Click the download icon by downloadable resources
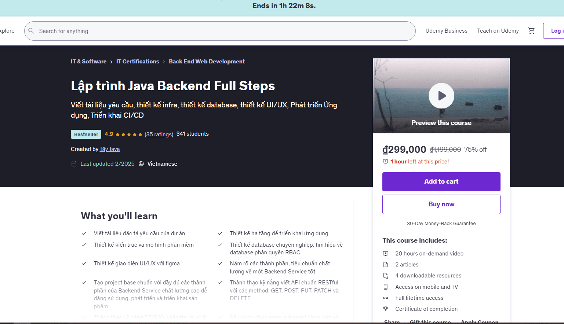This screenshot has width=564, height=324. (386, 276)
